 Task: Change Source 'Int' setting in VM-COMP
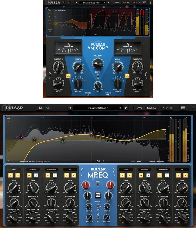[x=50, y=17]
